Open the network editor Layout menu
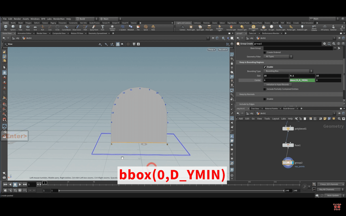This screenshot has height=216, width=346. (276, 119)
